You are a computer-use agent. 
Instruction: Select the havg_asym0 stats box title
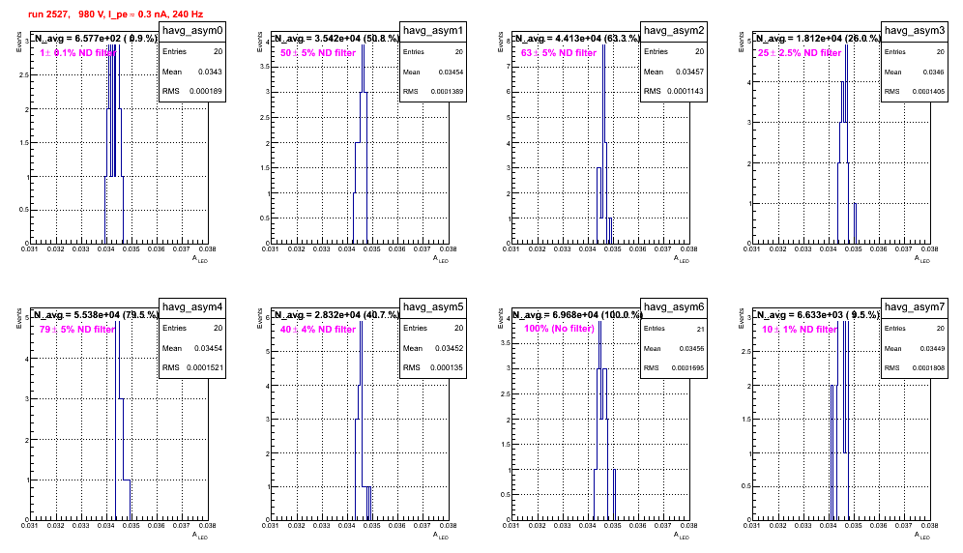click(192, 31)
